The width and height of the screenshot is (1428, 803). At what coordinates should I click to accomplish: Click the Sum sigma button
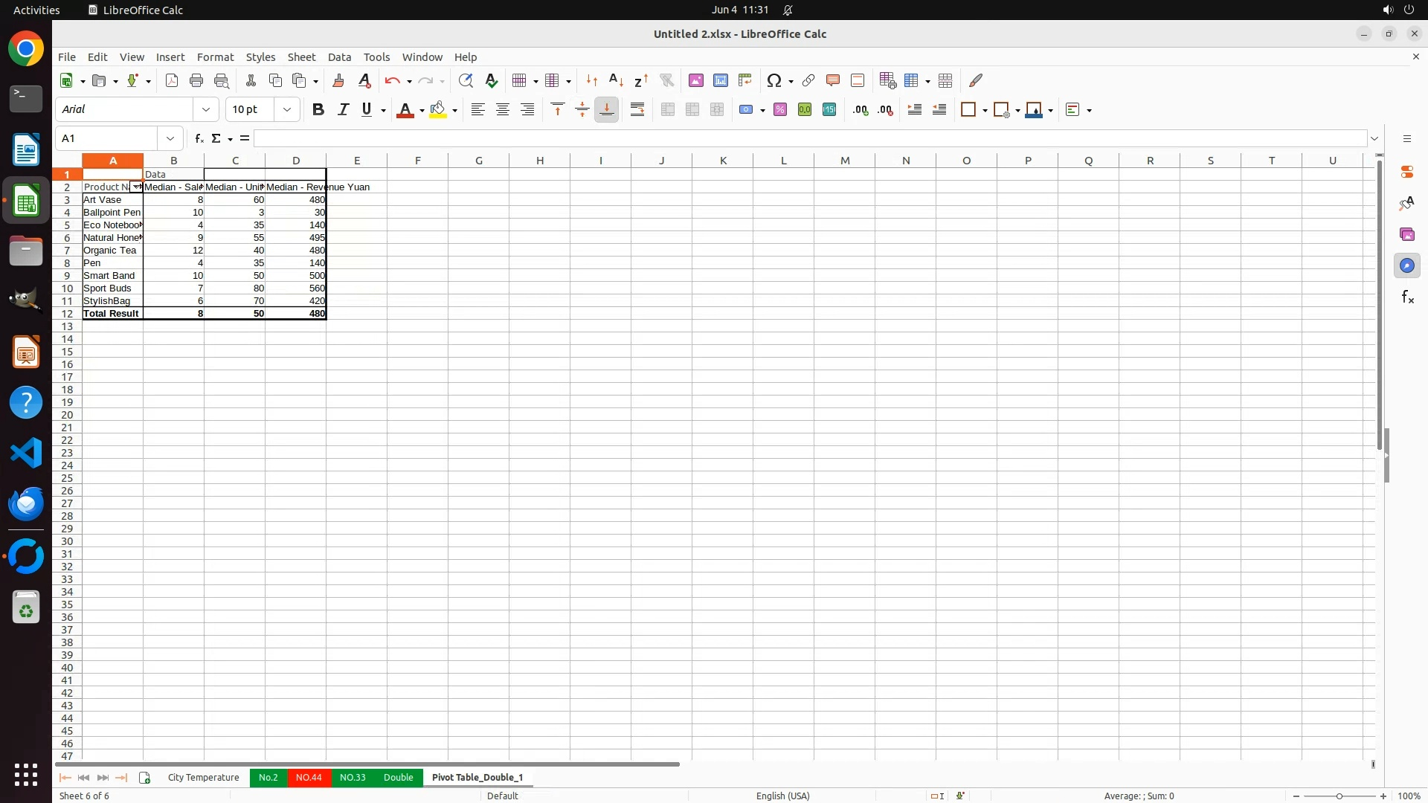(x=216, y=138)
